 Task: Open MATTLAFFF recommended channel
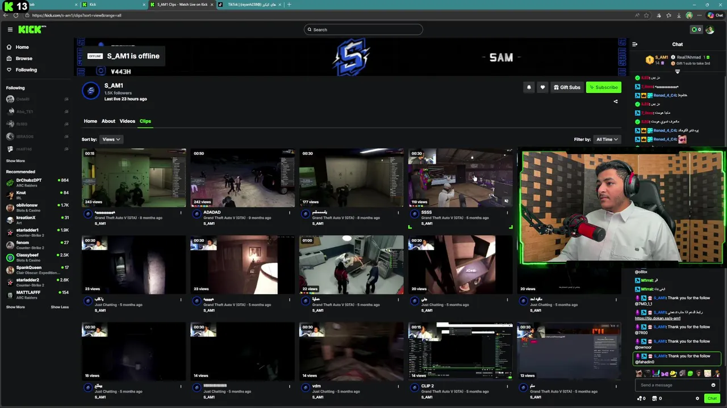click(x=37, y=295)
